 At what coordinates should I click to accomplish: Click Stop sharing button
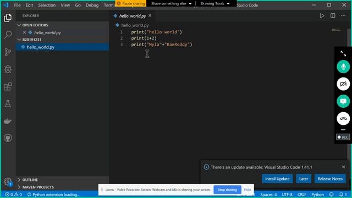(227, 190)
